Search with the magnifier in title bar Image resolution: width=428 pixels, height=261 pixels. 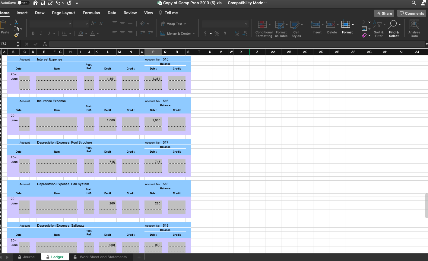pos(413,3)
